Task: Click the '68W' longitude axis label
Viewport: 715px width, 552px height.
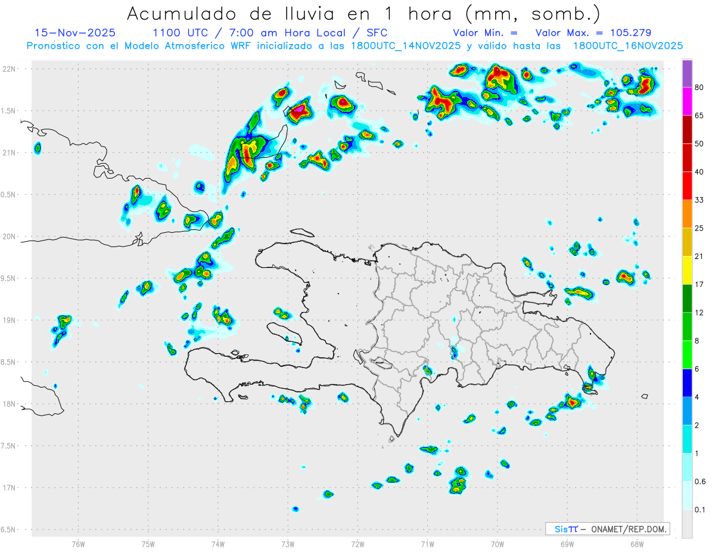Action: point(637,544)
